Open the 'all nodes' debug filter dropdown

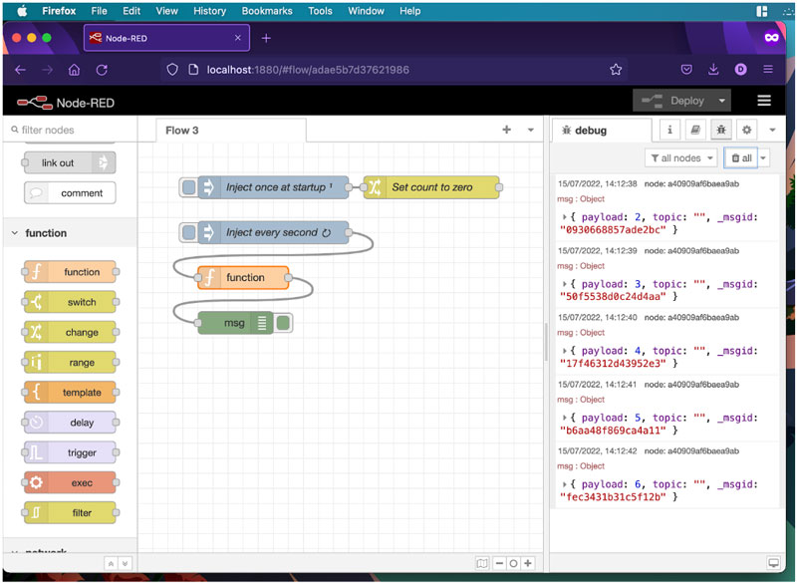coord(681,157)
